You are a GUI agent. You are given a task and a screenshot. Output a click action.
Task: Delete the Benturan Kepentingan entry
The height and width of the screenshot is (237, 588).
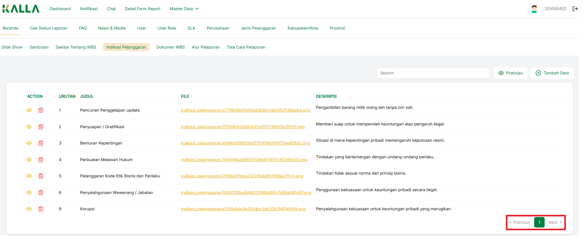[41, 143]
